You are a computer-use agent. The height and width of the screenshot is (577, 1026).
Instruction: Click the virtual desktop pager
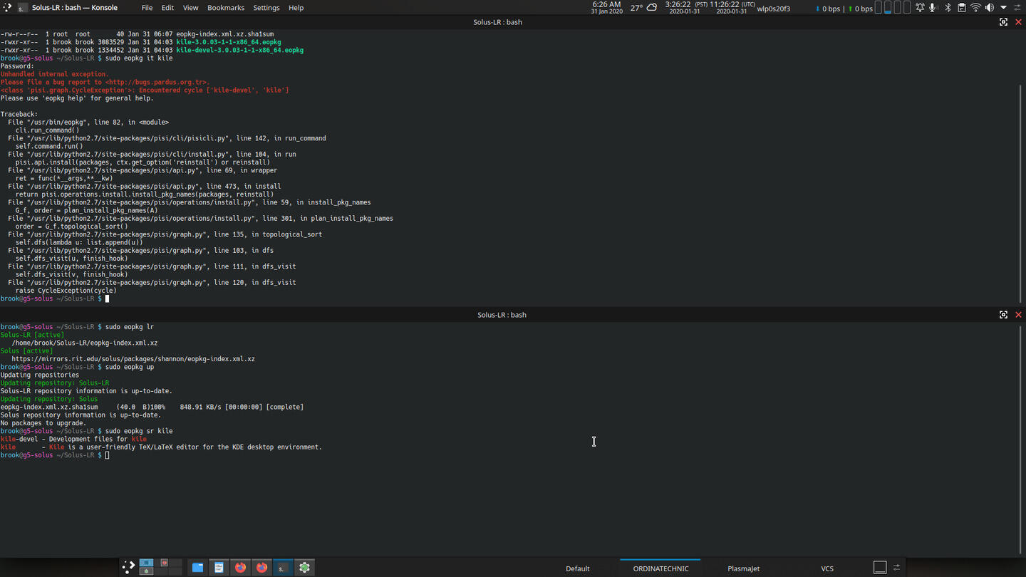[x=161, y=567]
